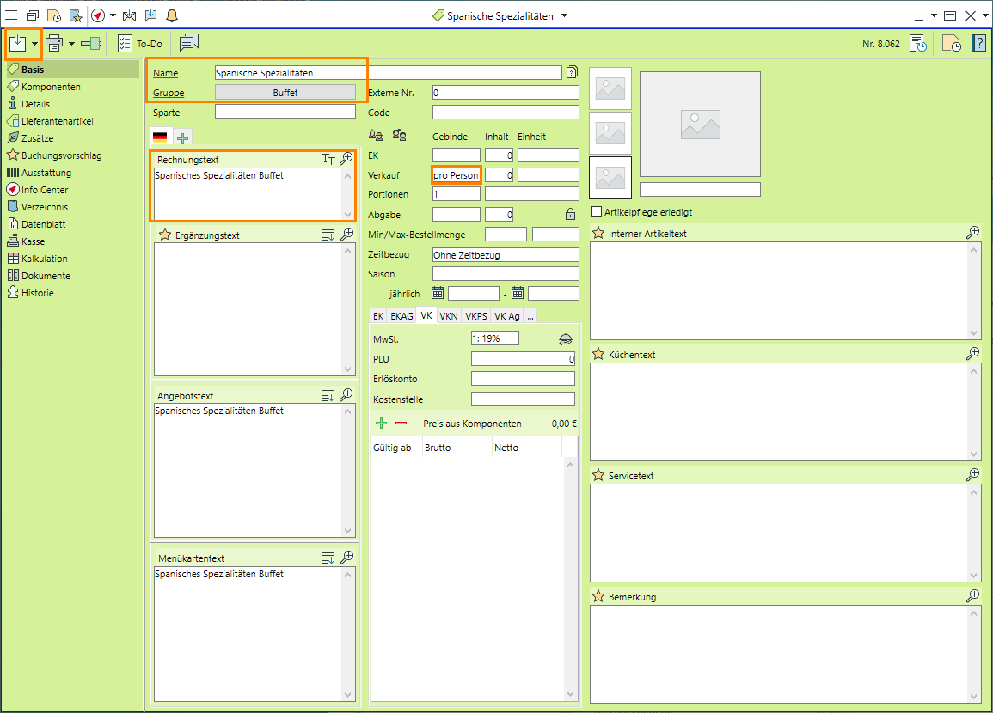Click the green plus to add language
Image resolution: width=993 pixels, height=713 pixels.
pyautogui.click(x=183, y=137)
